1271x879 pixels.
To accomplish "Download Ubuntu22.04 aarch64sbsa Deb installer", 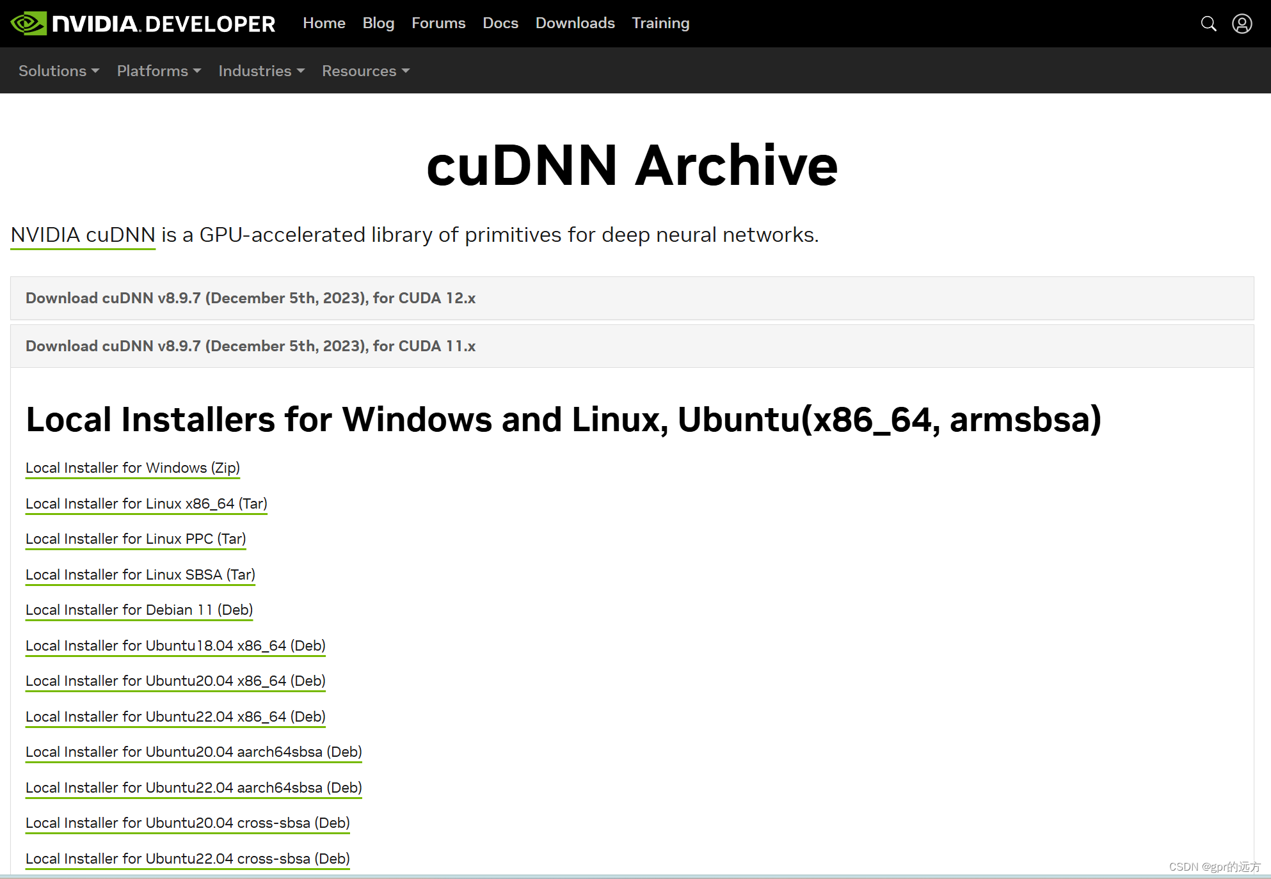I will pos(194,788).
